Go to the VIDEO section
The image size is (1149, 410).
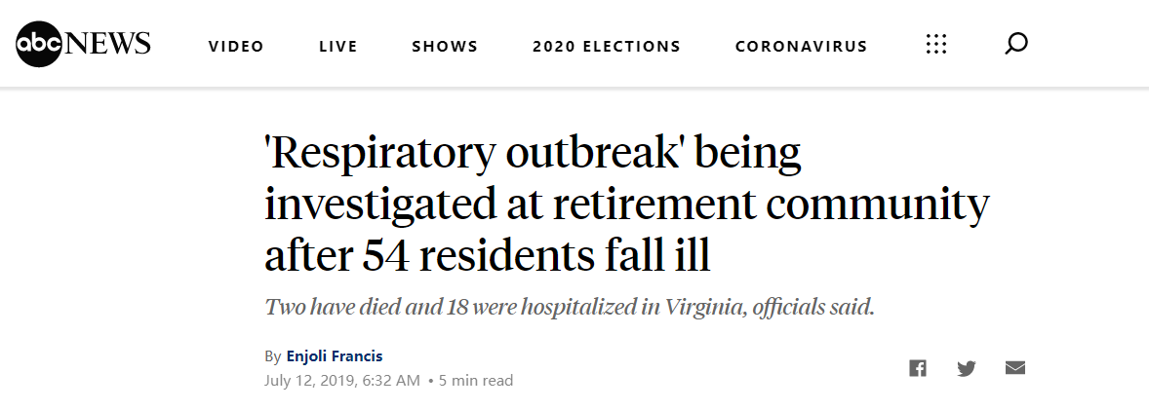tap(236, 46)
